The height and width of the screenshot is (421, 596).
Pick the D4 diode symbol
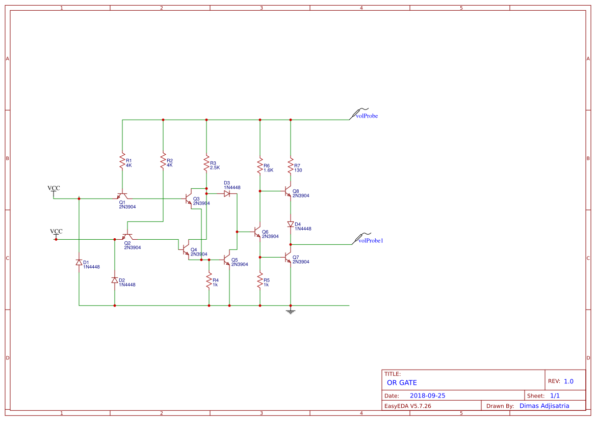tap(291, 224)
